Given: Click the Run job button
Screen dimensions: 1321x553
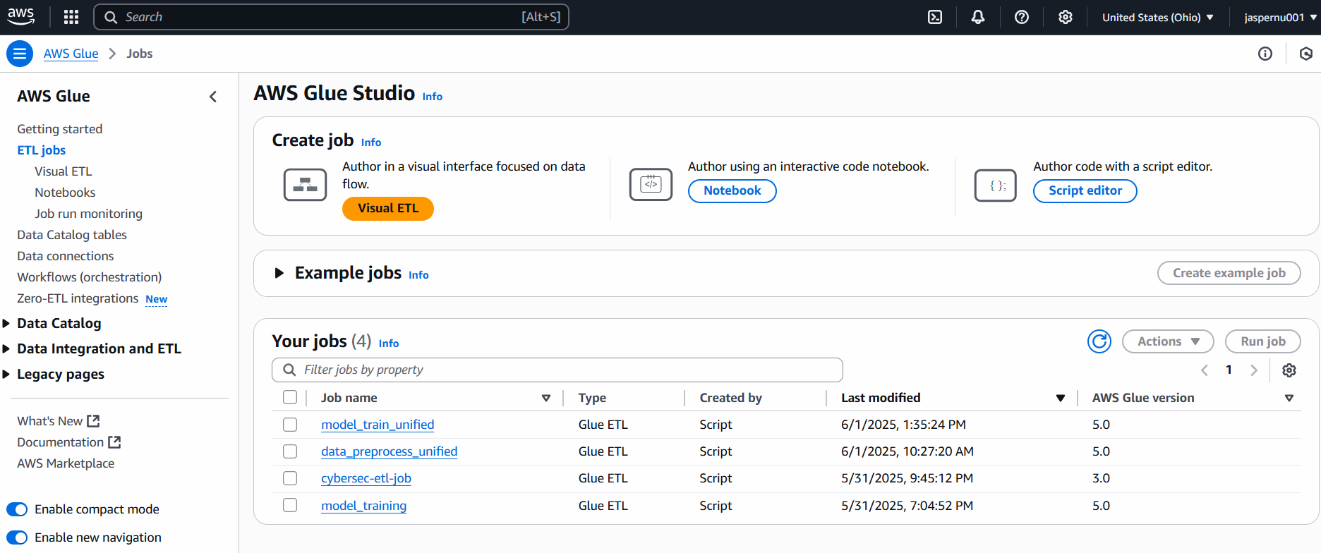Looking at the screenshot, I should tap(1263, 341).
